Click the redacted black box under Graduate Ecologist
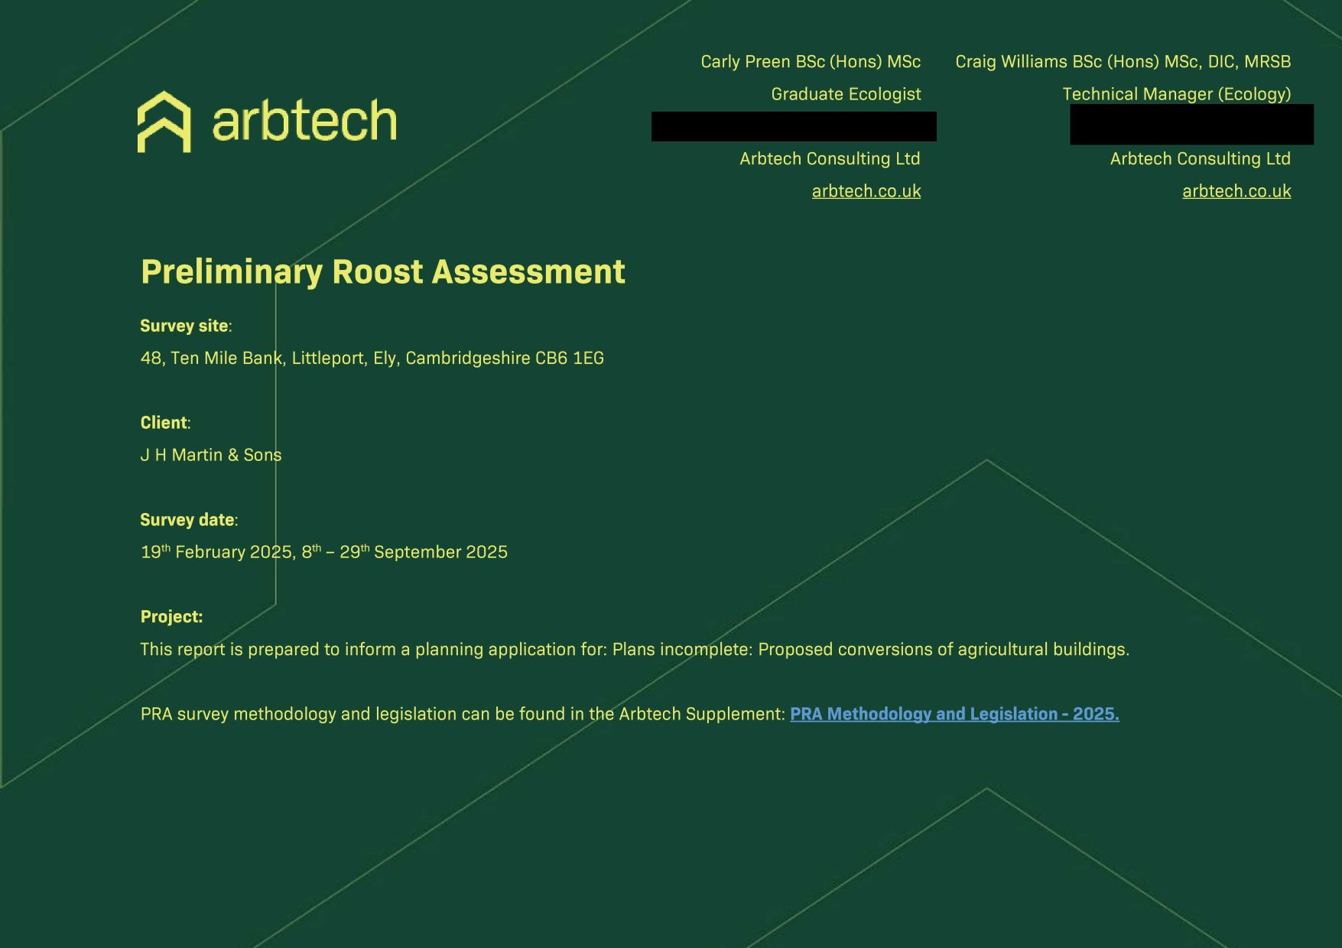This screenshot has width=1342, height=948. 793,127
